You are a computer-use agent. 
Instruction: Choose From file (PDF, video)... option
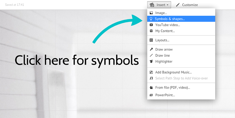point(181,88)
